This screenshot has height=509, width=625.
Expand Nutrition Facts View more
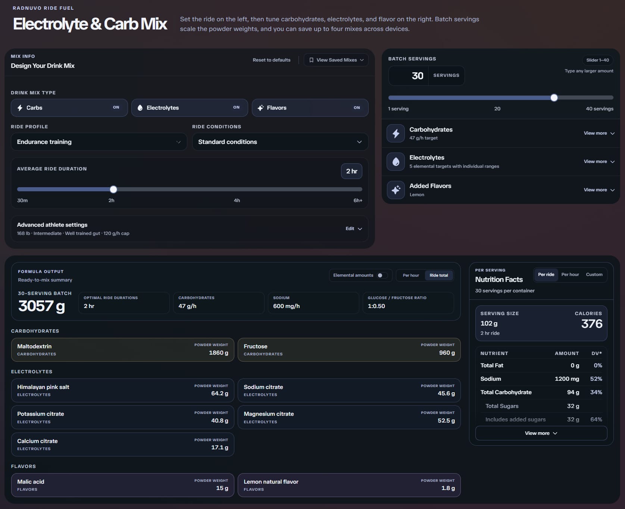tap(541, 433)
